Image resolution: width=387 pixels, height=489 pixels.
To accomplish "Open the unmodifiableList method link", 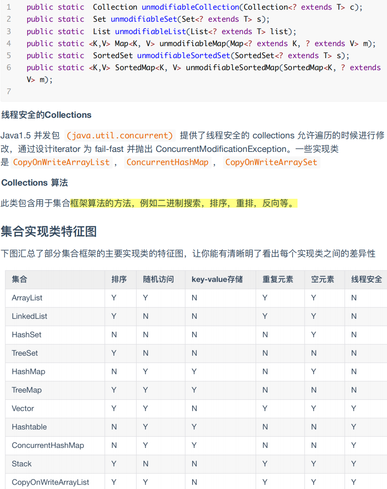I will coord(150,31).
